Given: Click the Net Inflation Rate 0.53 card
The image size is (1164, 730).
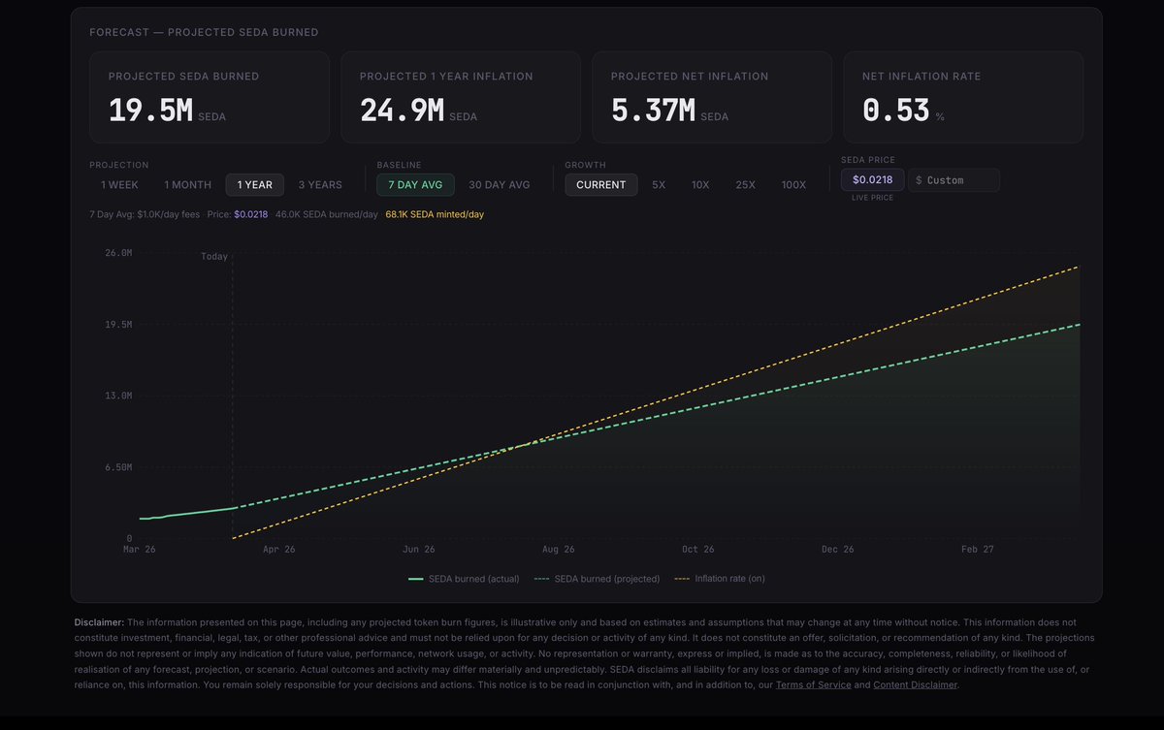Looking at the screenshot, I should (963, 97).
